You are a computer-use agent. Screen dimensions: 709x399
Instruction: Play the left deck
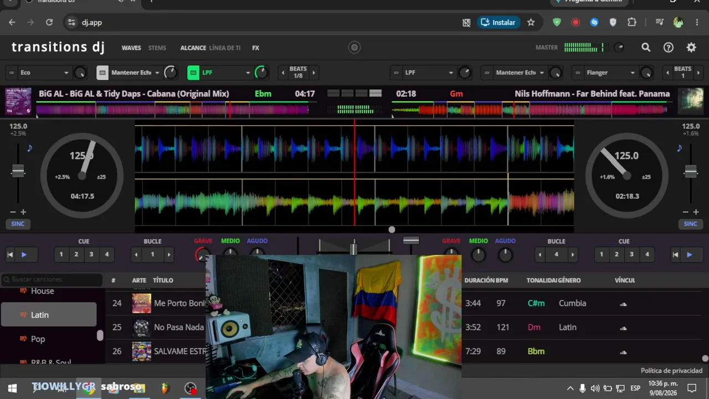click(x=24, y=254)
